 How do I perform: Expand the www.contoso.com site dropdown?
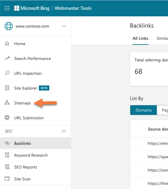[64, 26]
